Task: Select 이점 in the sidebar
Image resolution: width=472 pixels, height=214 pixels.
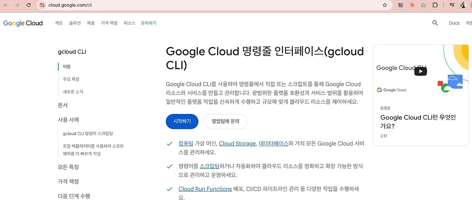Action: pos(67,67)
